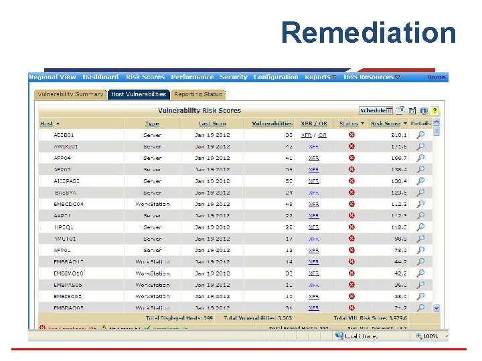The image size is (482, 361).
Task: Click the export icon left of the info icon
Action: (x=412, y=110)
